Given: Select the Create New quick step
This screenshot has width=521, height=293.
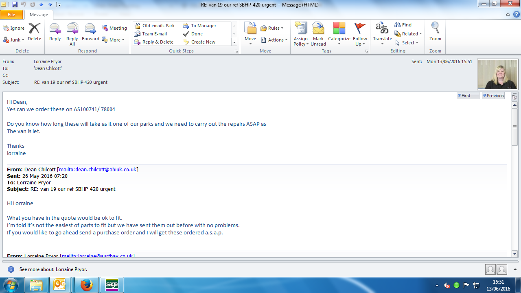Looking at the screenshot, I should (x=199, y=42).
